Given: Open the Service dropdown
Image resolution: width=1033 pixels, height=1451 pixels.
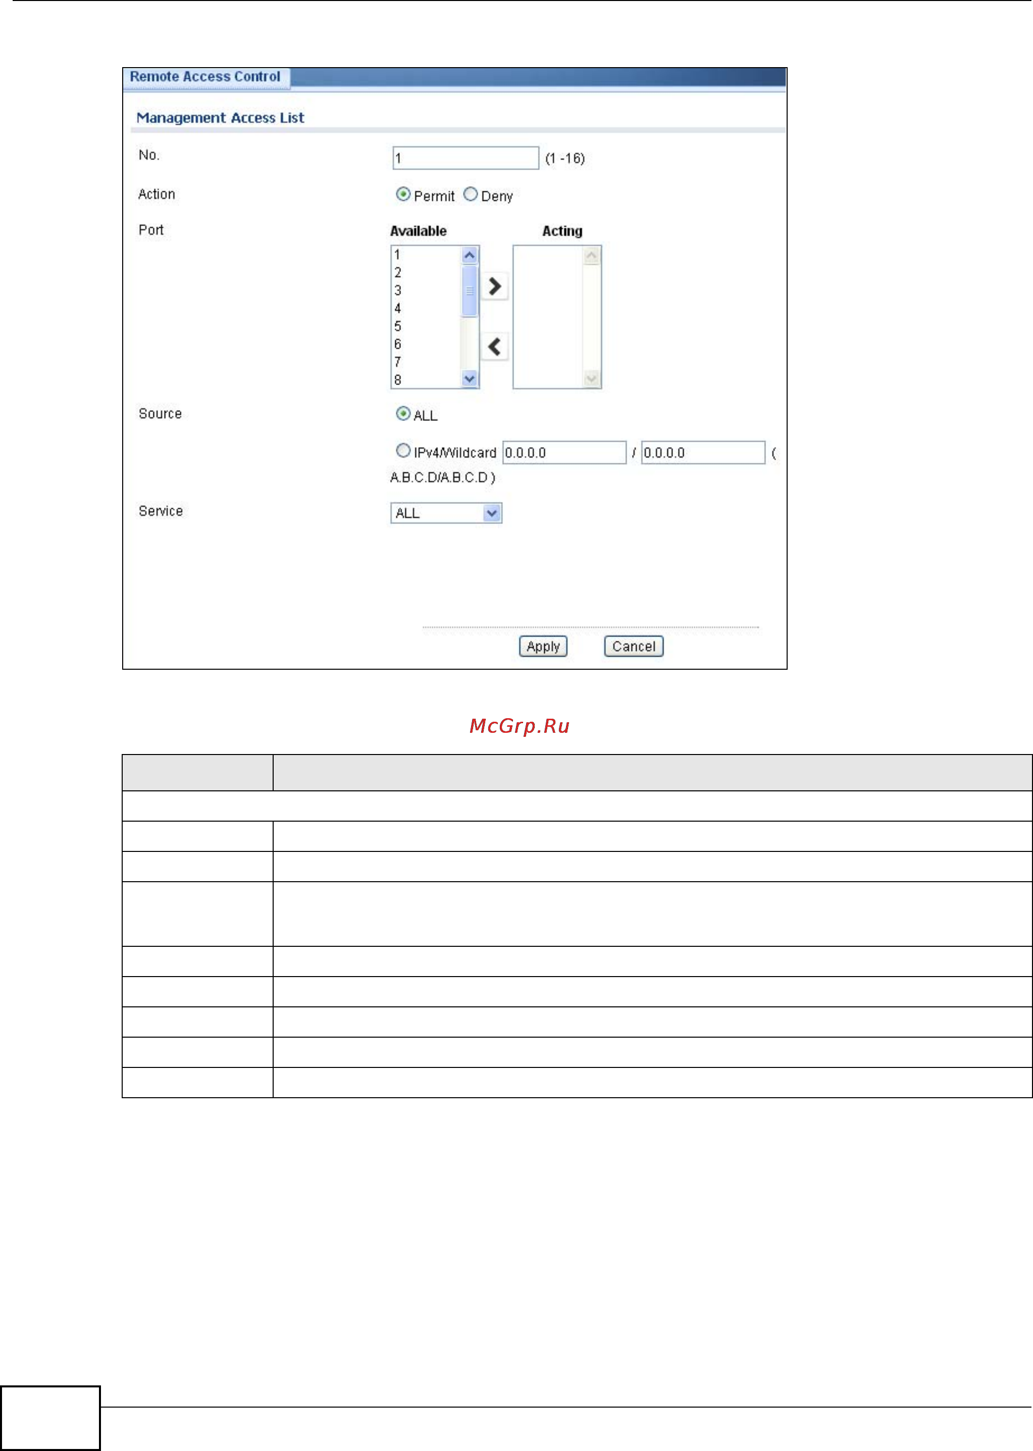Looking at the screenshot, I should coord(446,513).
